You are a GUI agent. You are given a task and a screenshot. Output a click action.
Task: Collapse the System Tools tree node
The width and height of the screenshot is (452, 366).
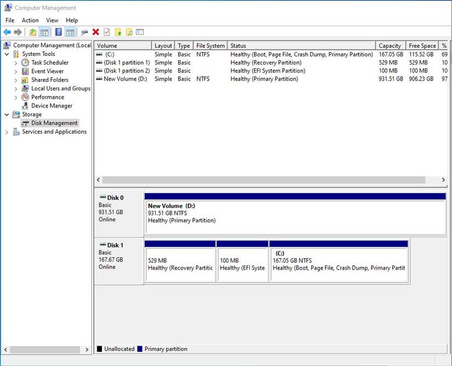[7, 54]
